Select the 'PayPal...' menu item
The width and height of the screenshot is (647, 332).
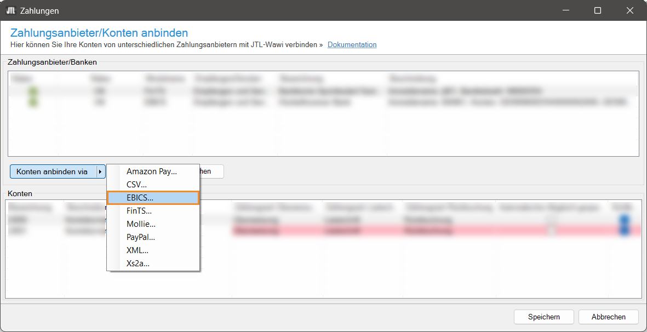(141, 237)
